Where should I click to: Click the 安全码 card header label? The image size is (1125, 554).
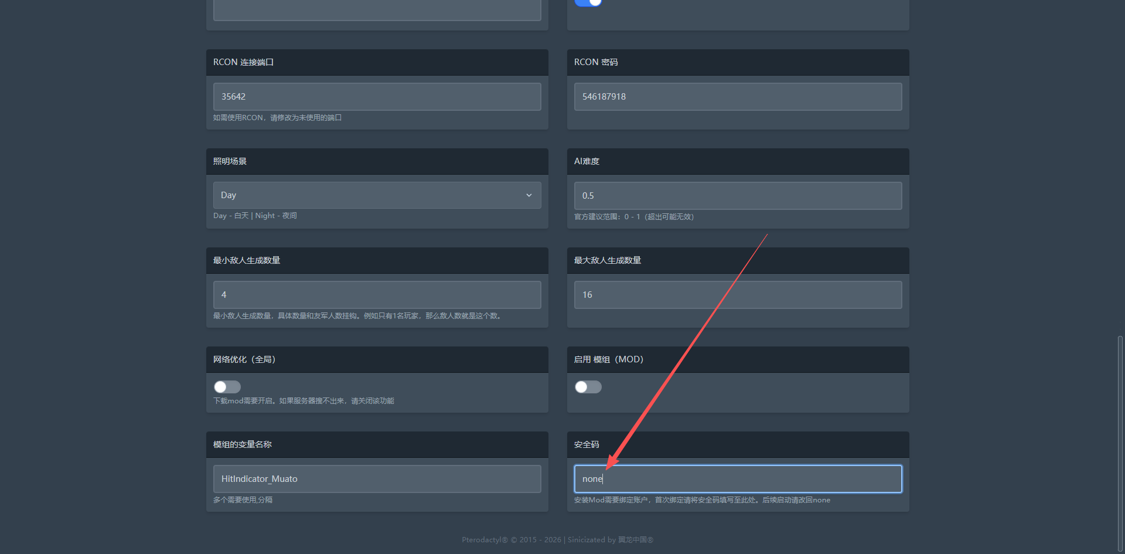click(x=587, y=444)
